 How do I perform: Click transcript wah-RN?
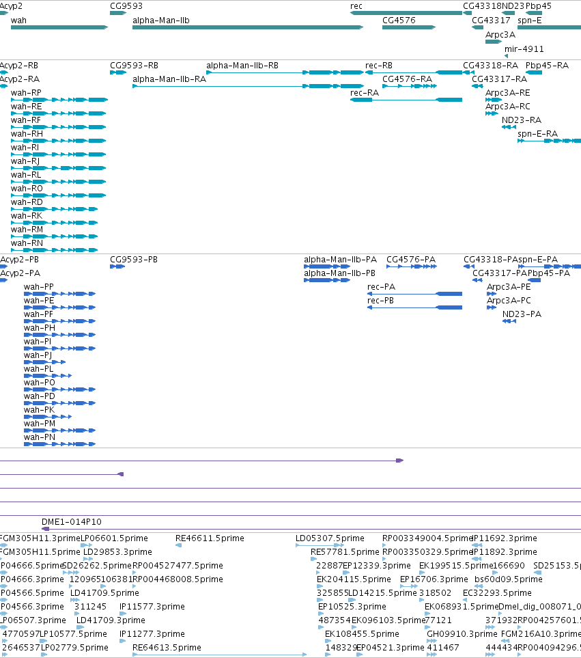pos(54,249)
